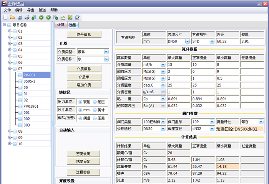Click the new blank file icon
This screenshot has width=269, height=184.
point(5,17)
